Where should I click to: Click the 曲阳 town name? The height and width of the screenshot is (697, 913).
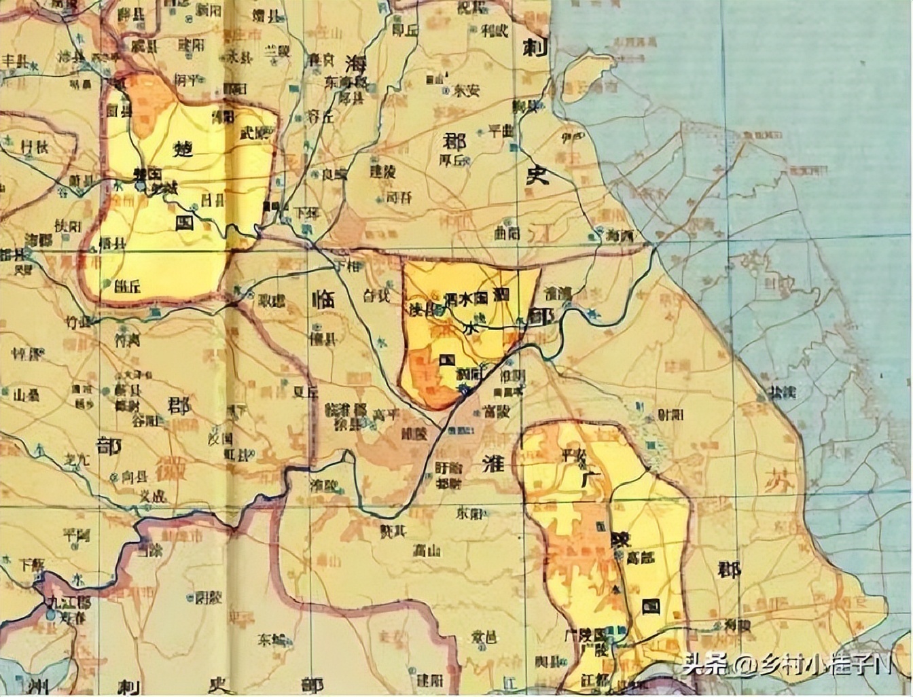507,234
